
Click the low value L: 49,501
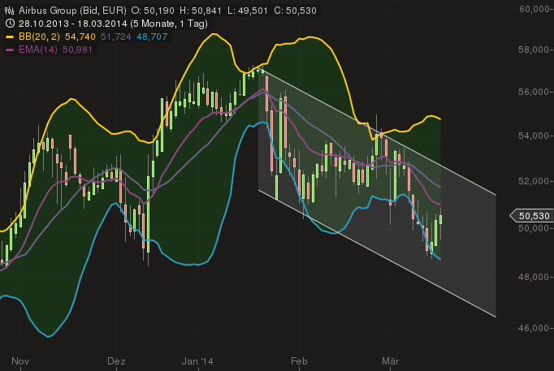247,11
